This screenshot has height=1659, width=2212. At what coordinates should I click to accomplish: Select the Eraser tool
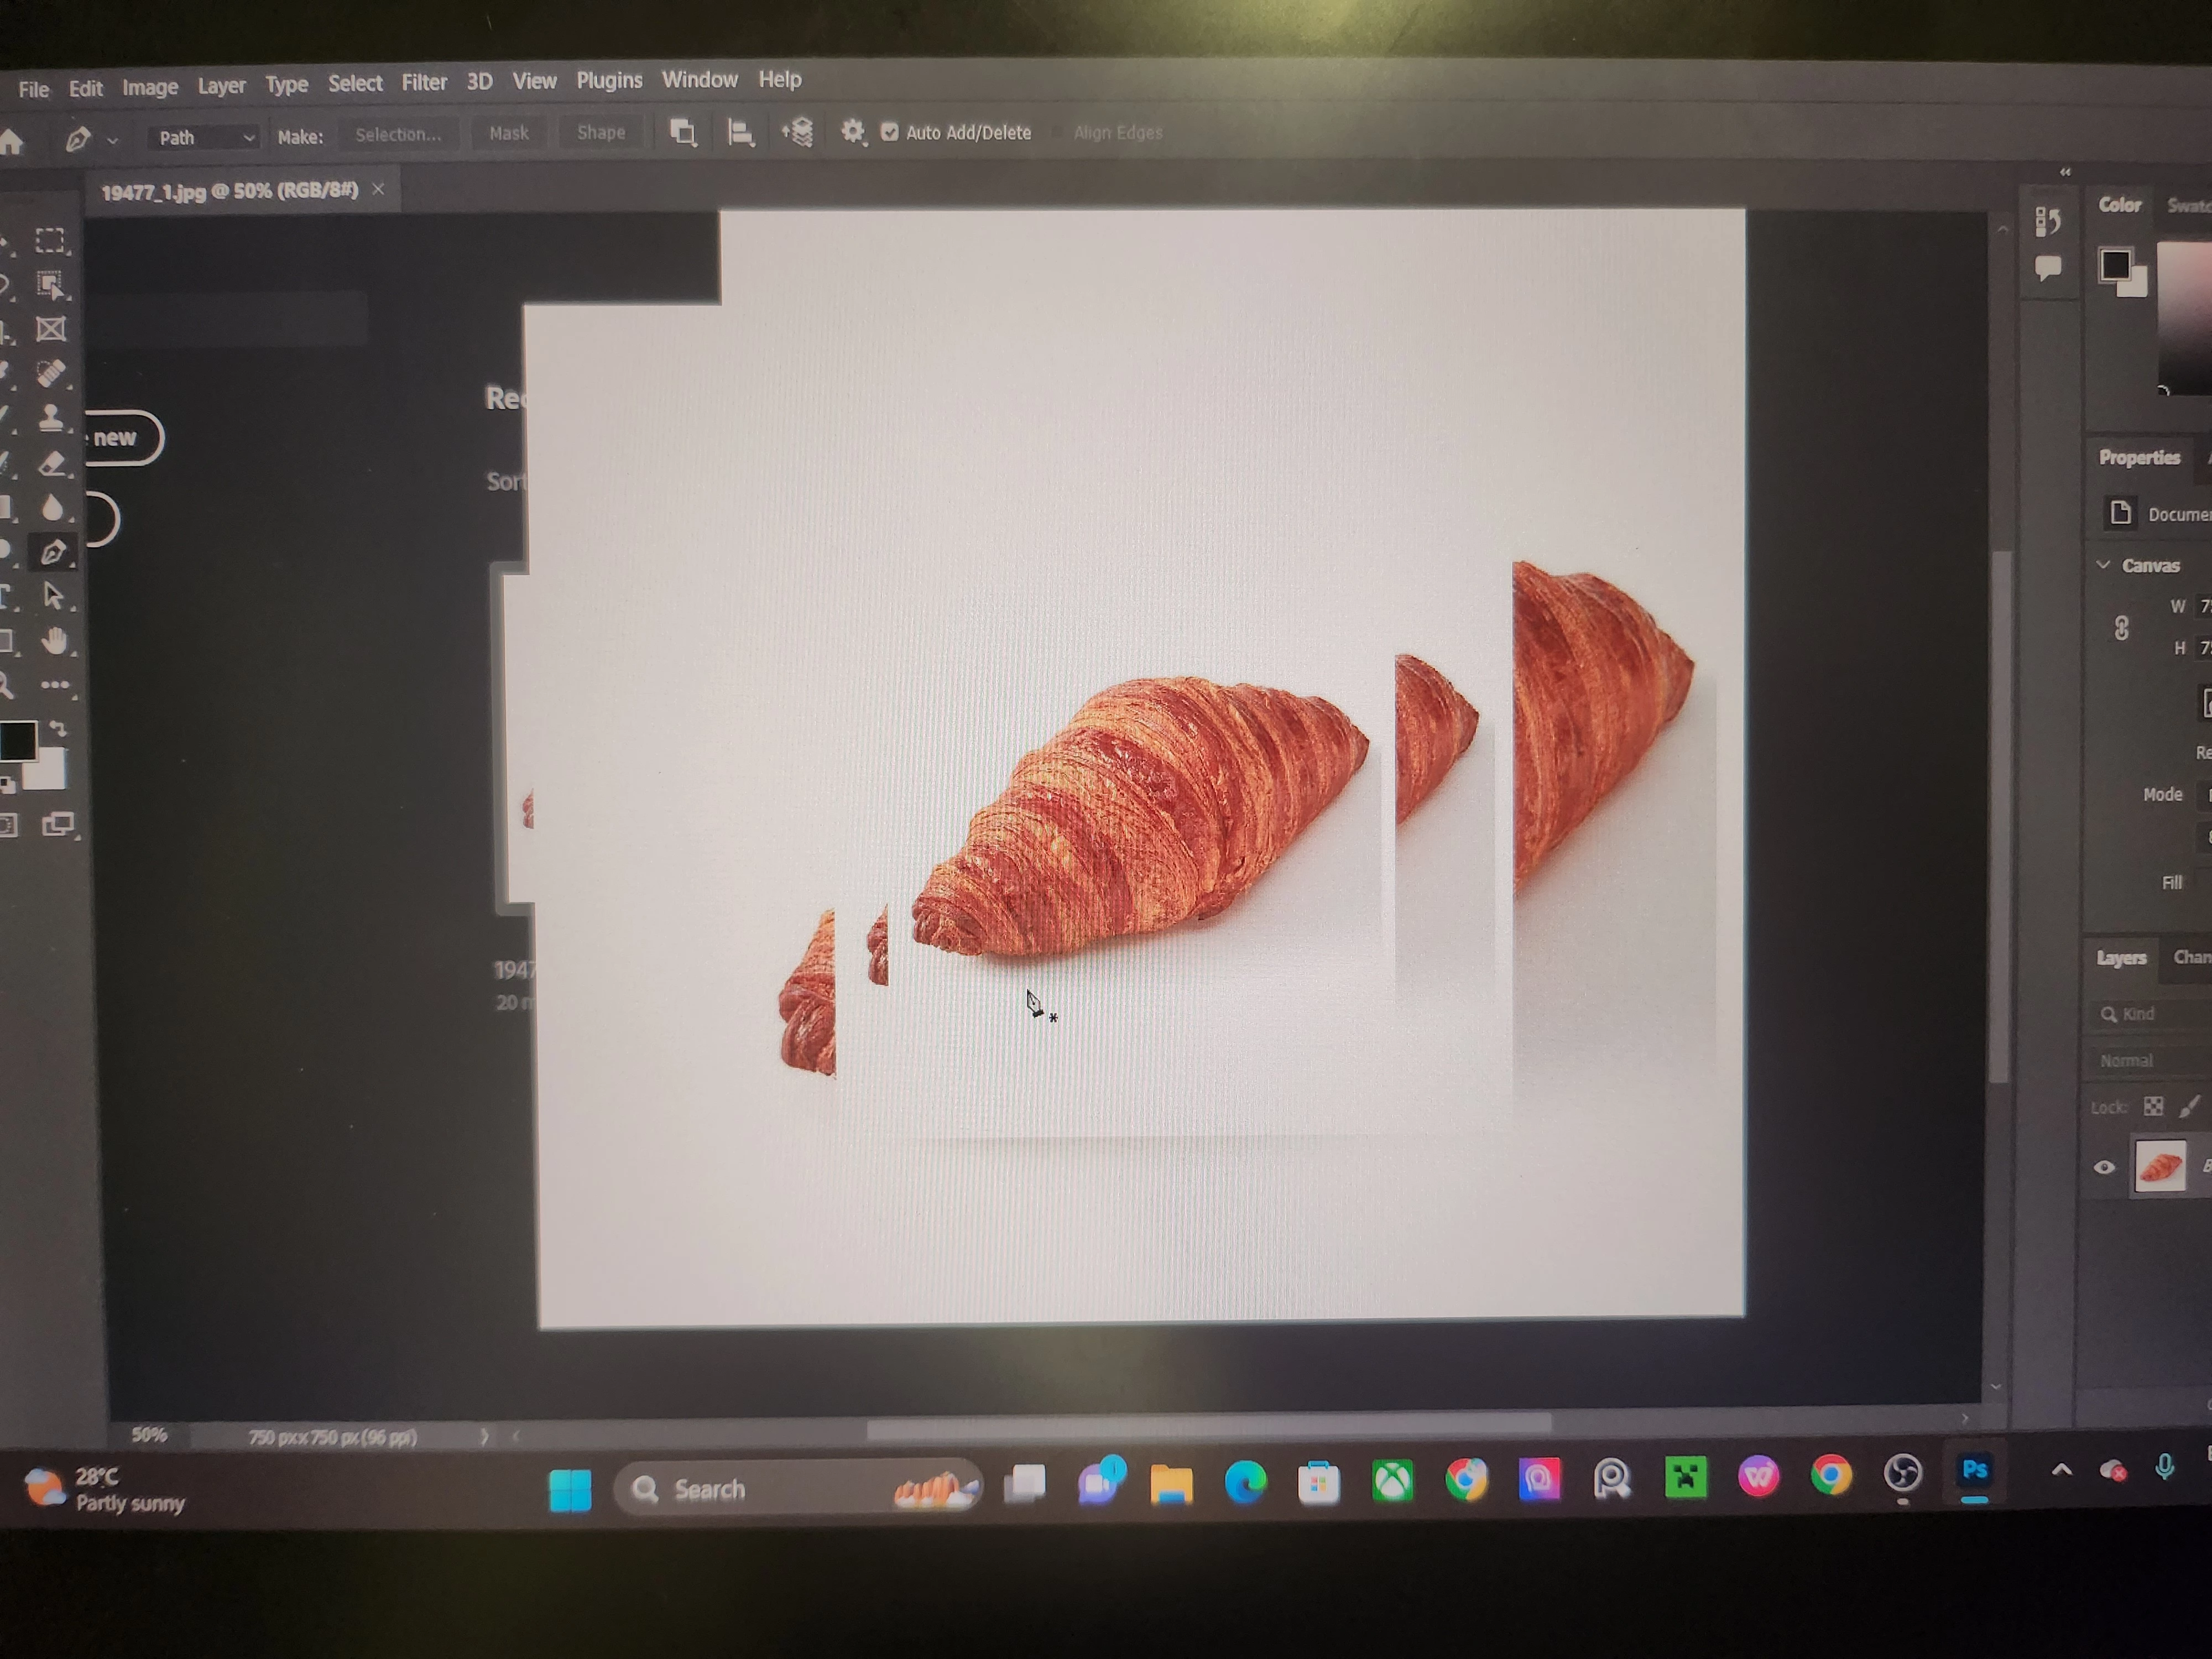coord(52,463)
